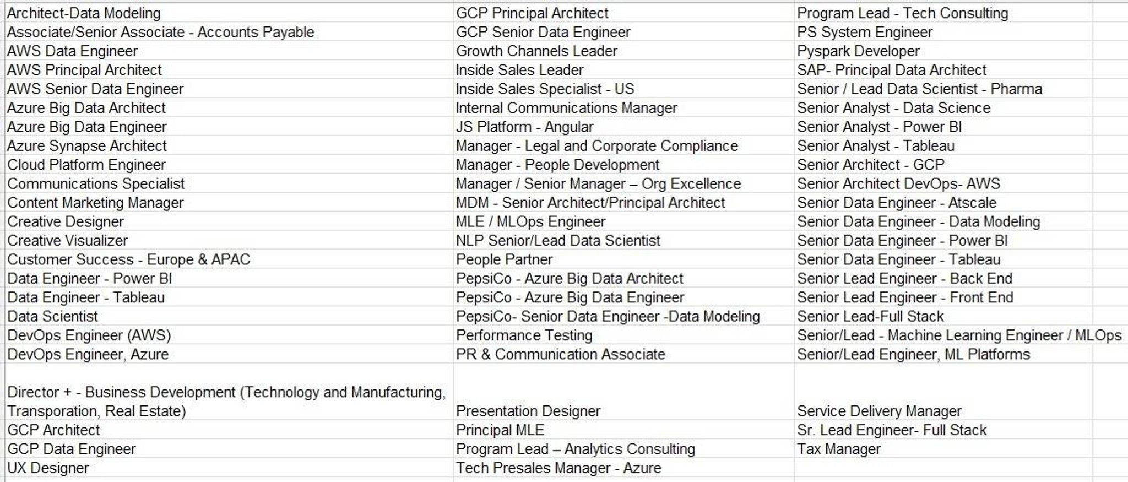Screen dimensions: 1128x482
Task: Select Azure Synapse Architect cell
Action: tap(229, 145)
